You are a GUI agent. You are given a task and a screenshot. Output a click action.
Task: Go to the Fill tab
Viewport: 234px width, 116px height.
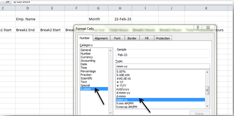(147, 38)
